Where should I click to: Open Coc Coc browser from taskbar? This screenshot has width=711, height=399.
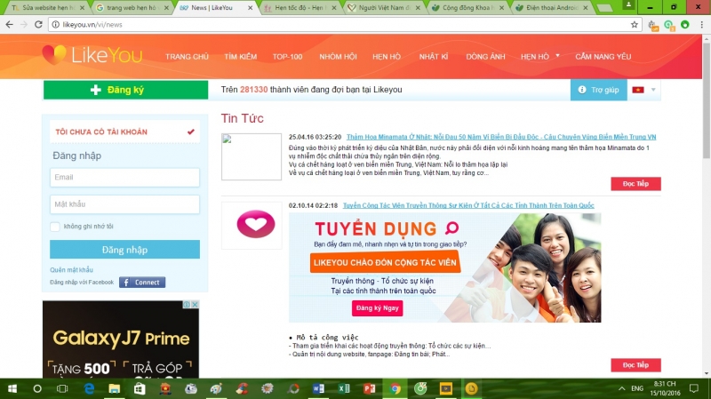(x=420, y=388)
